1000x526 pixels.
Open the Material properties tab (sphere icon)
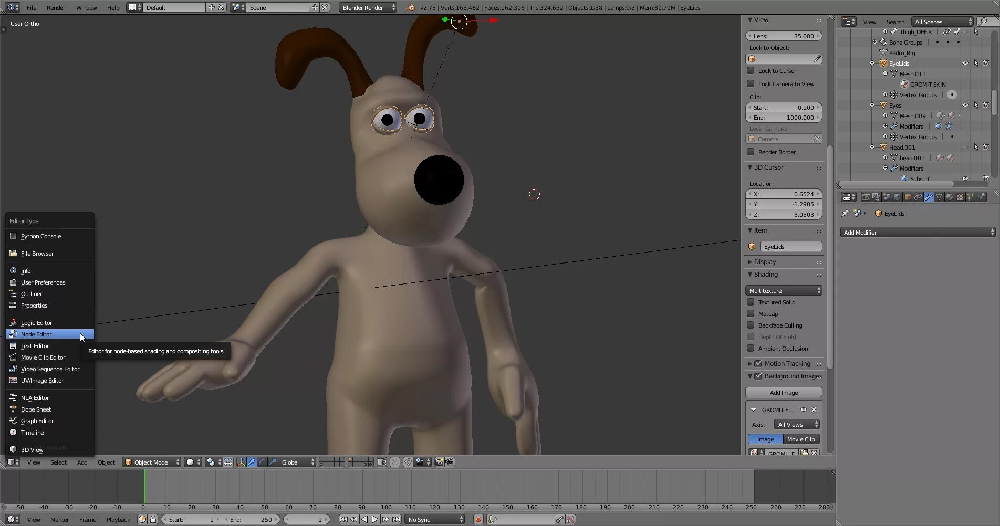click(950, 197)
